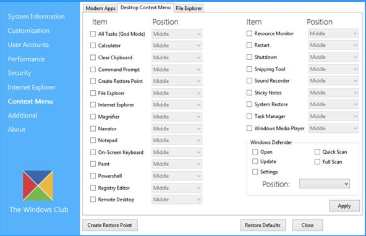Open System Restore position dropdown

[x=333, y=104]
